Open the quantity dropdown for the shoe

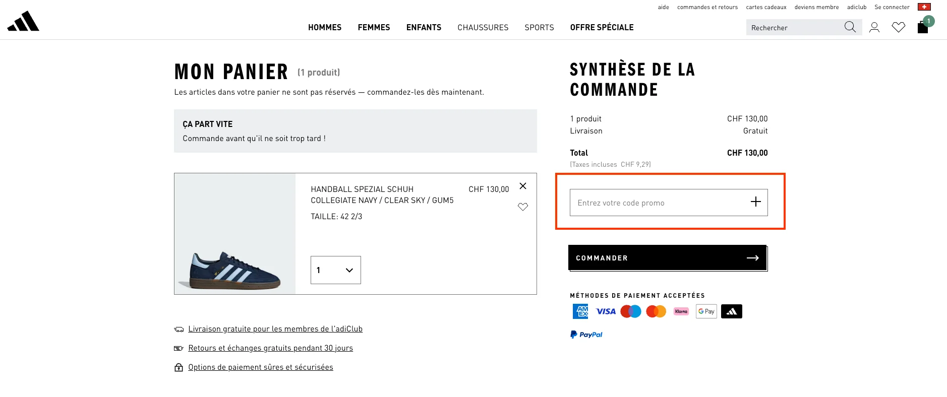(335, 270)
